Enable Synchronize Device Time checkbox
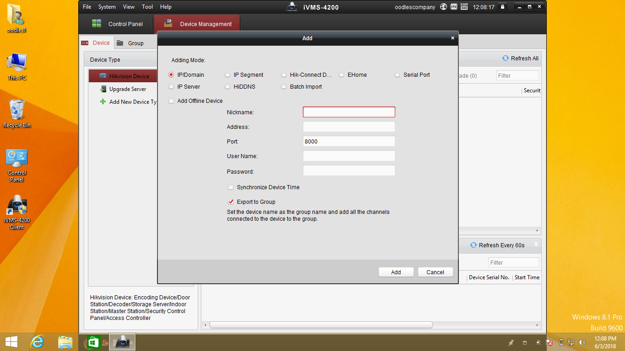Viewport: 625px width, 351px height. (231, 187)
